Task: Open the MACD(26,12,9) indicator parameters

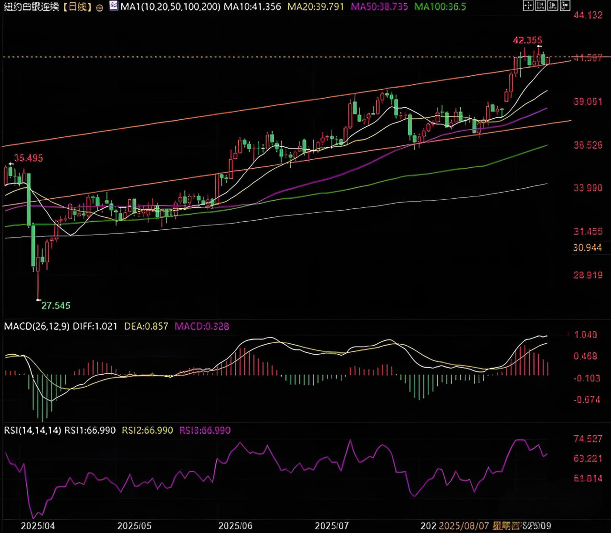Action: coord(37,327)
